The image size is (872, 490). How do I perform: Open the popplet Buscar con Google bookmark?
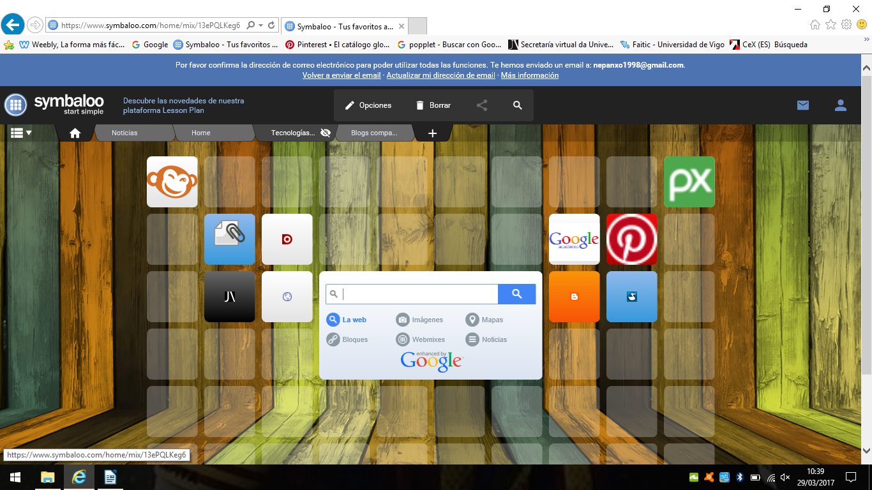coord(450,45)
